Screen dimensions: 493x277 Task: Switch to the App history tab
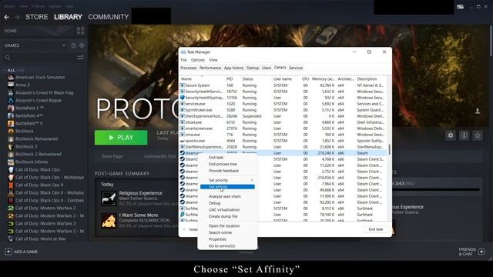233,68
